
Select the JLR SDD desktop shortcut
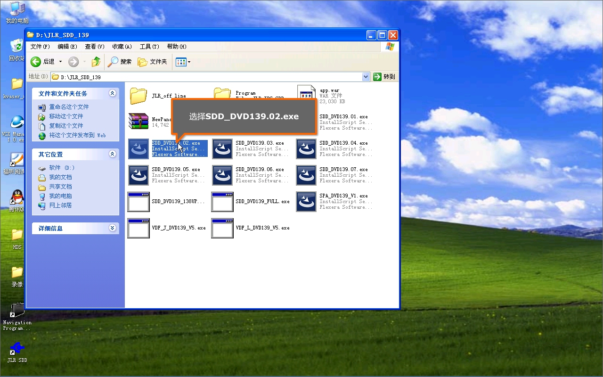17,348
